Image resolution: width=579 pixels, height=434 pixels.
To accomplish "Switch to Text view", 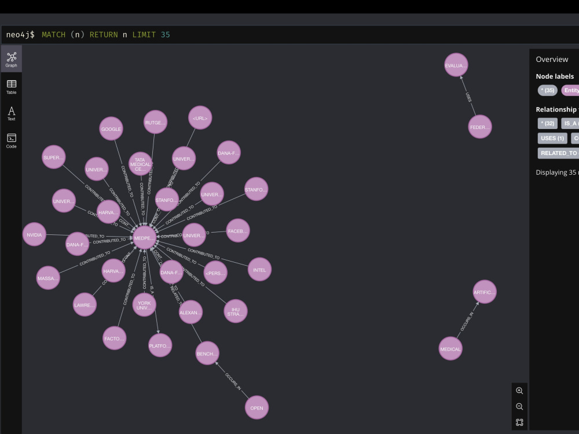I will pyautogui.click(x=11, y=113).
